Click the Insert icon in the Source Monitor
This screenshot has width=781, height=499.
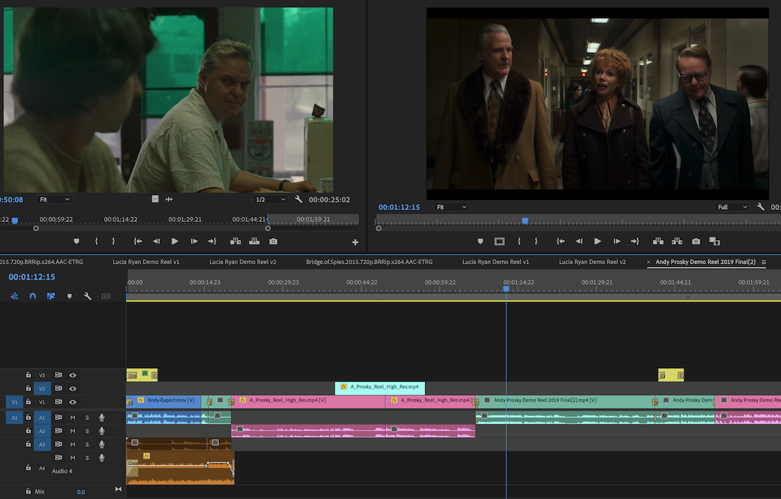pyautogui.click(x=235, y=241)
